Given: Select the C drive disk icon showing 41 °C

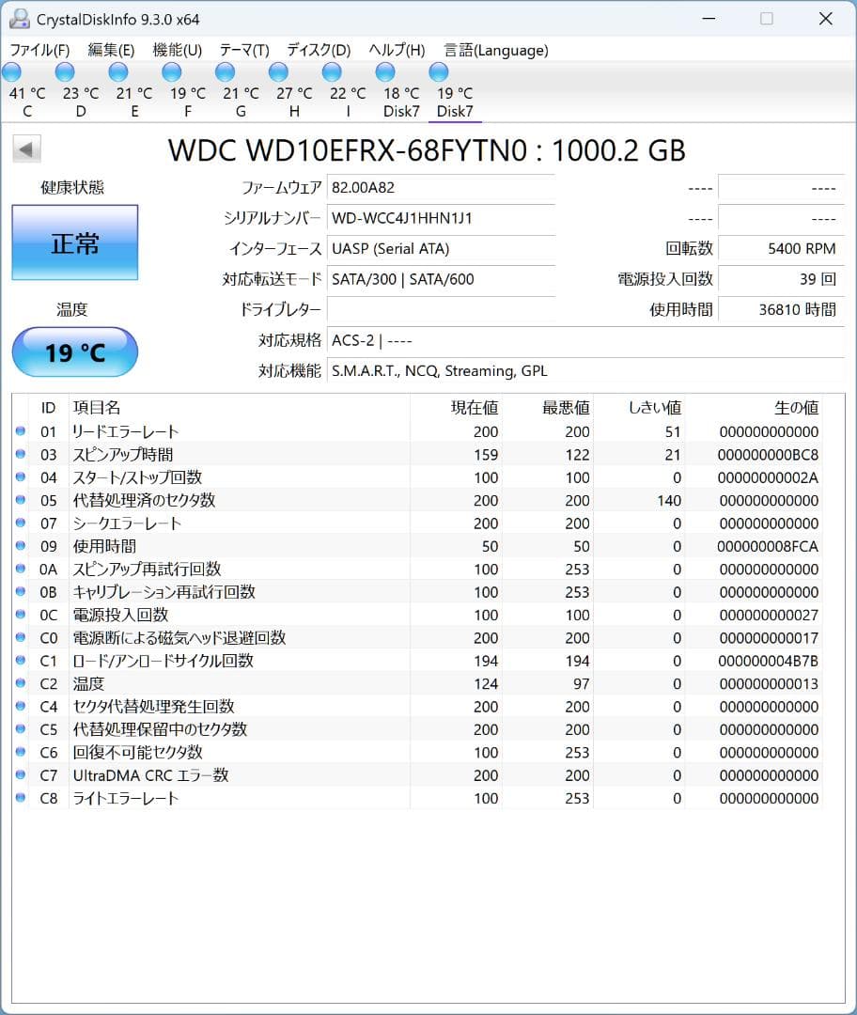Looking at the screenshot, I should pos(12,70).
